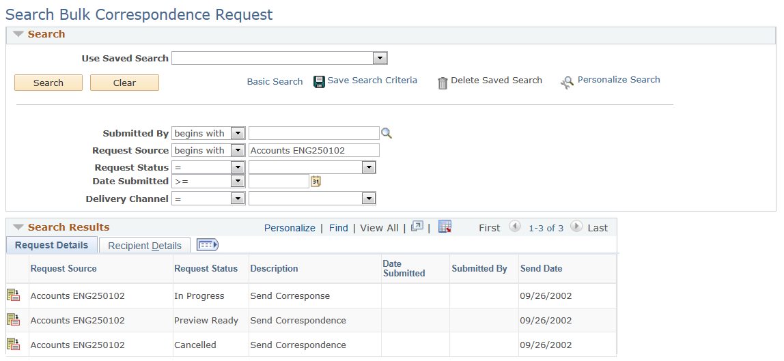
Task: Click First in results navigation
Action: pos(489,228)
